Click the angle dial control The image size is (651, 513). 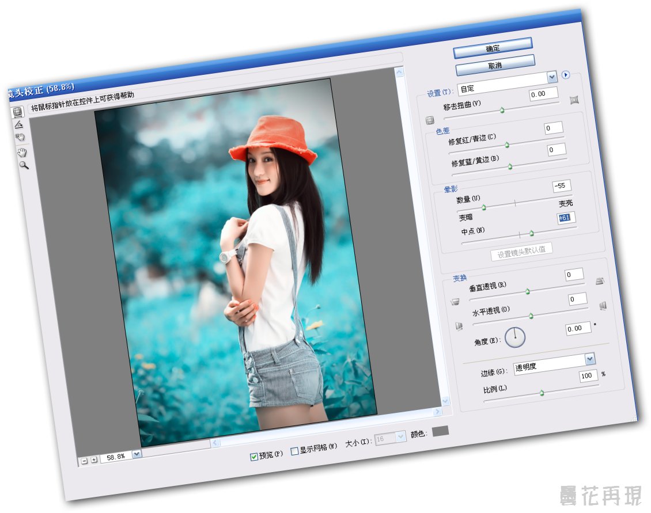tap(515, 337)
